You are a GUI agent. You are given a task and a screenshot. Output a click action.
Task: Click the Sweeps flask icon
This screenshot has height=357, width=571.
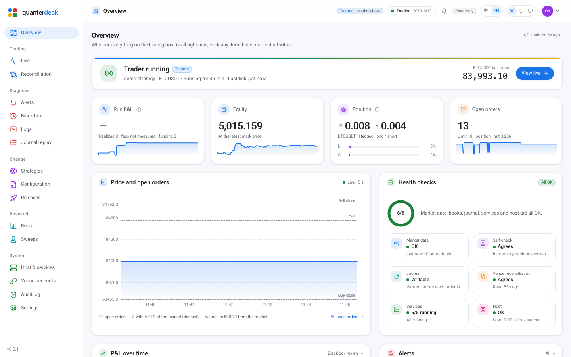coord(13,239)
